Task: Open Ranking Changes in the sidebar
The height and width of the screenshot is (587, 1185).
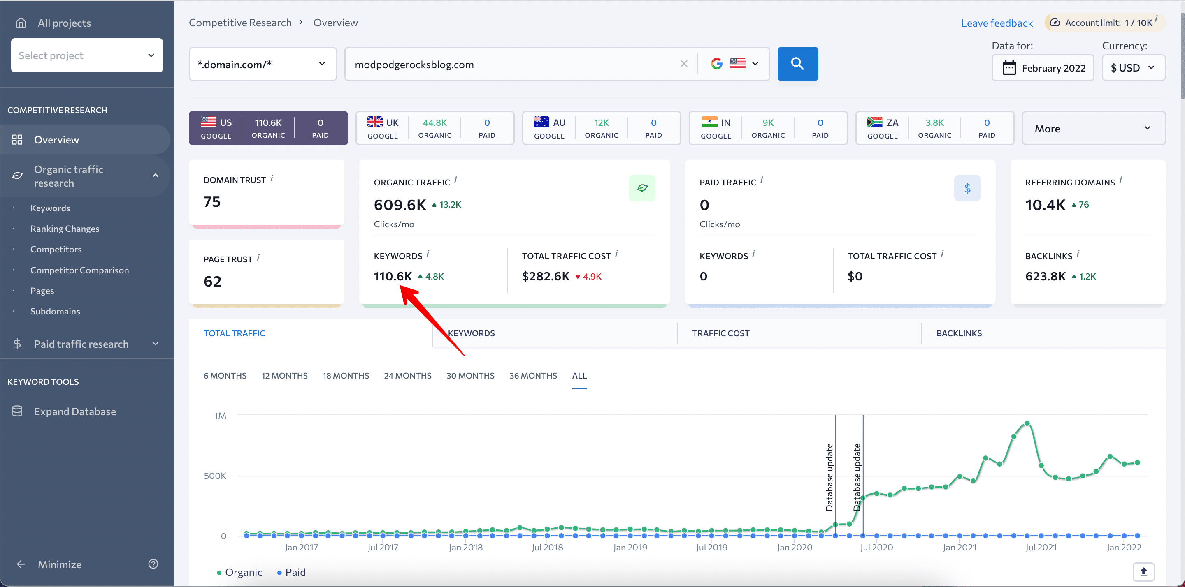Action: tap(65, 229)
